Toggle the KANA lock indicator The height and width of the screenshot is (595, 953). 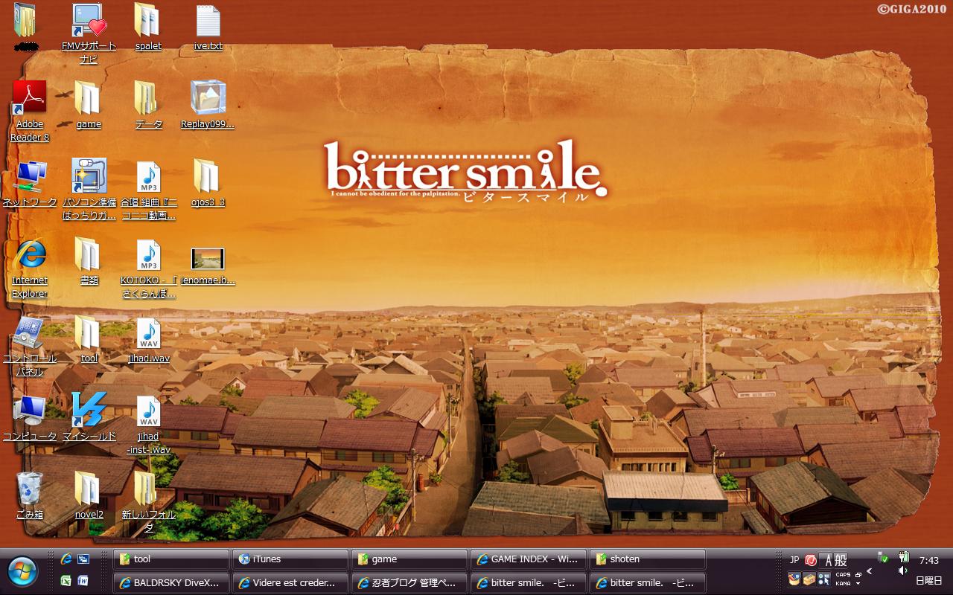coord(843,584)
